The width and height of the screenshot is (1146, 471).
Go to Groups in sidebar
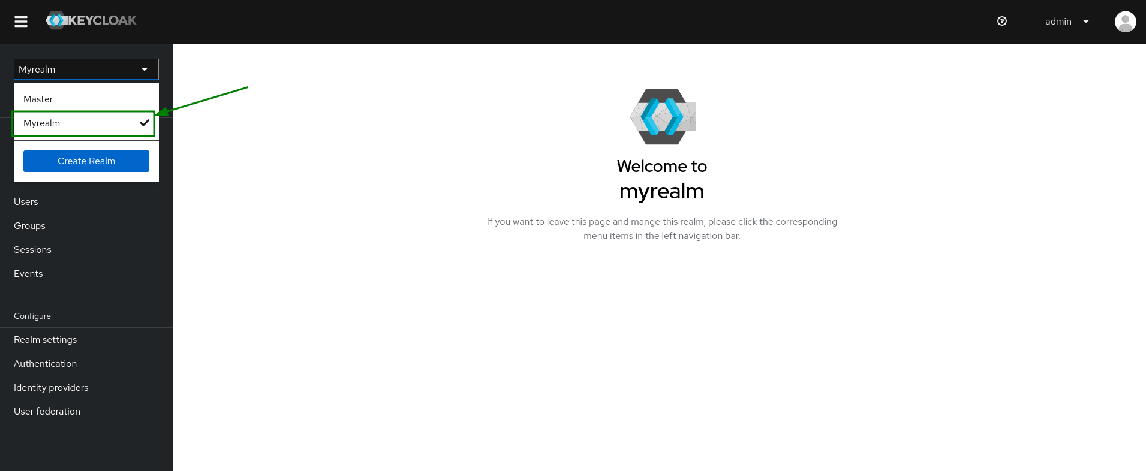tap(29, 226)
